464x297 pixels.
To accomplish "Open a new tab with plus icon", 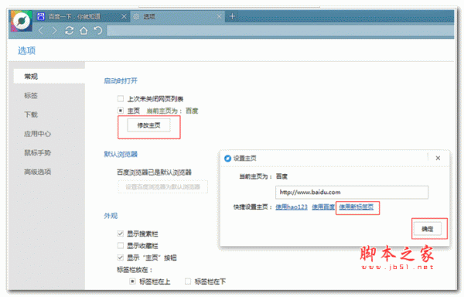I will pos(232,16).
